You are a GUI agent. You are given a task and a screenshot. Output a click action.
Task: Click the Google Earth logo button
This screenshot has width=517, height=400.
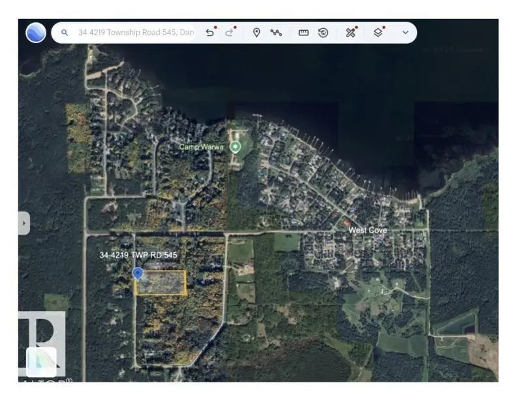click(36, 32)
